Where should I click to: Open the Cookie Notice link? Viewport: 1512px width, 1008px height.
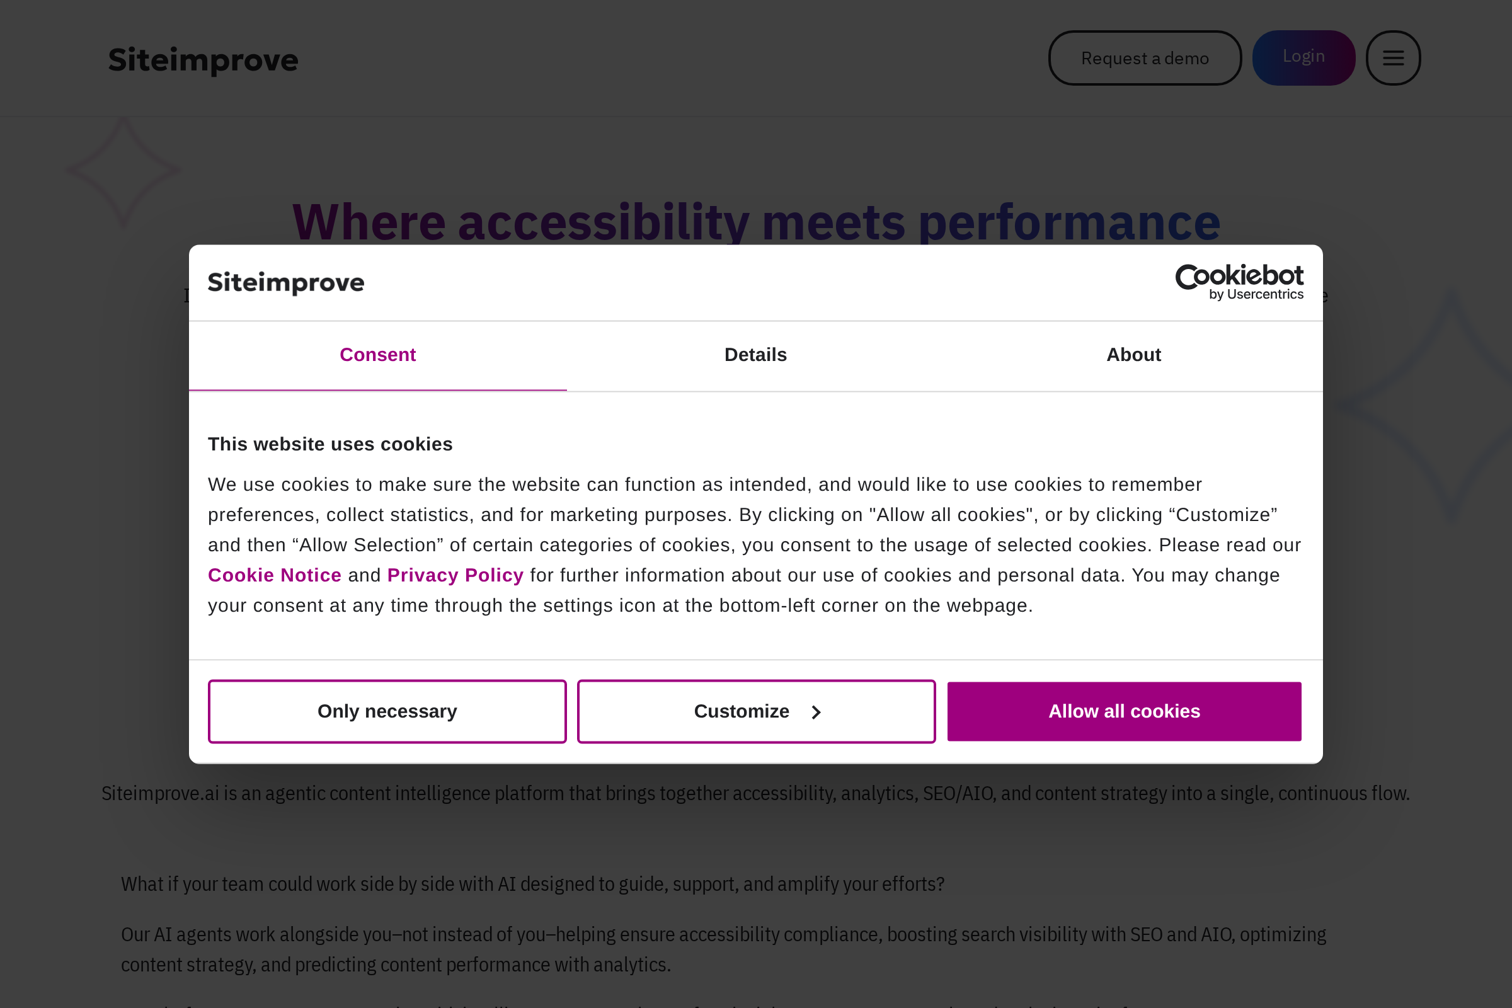pos(275,575)
